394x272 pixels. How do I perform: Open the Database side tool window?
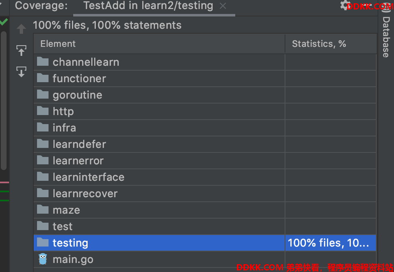pos(386,37)
